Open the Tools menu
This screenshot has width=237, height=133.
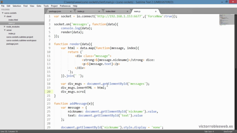click(46, 6)
